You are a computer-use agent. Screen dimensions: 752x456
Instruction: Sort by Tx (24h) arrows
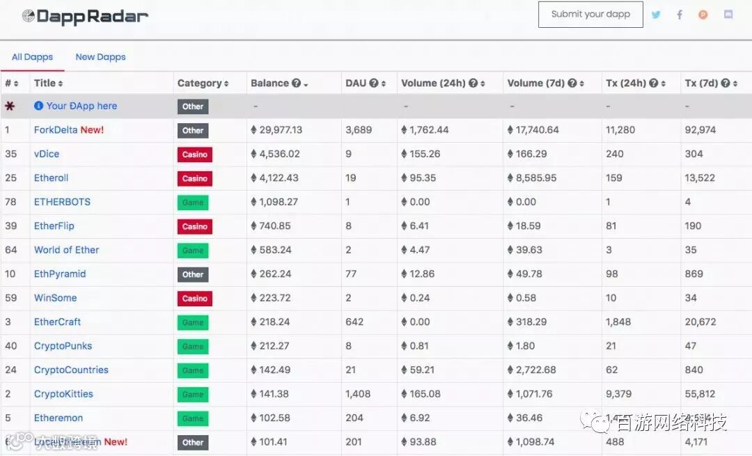(664, 84)
